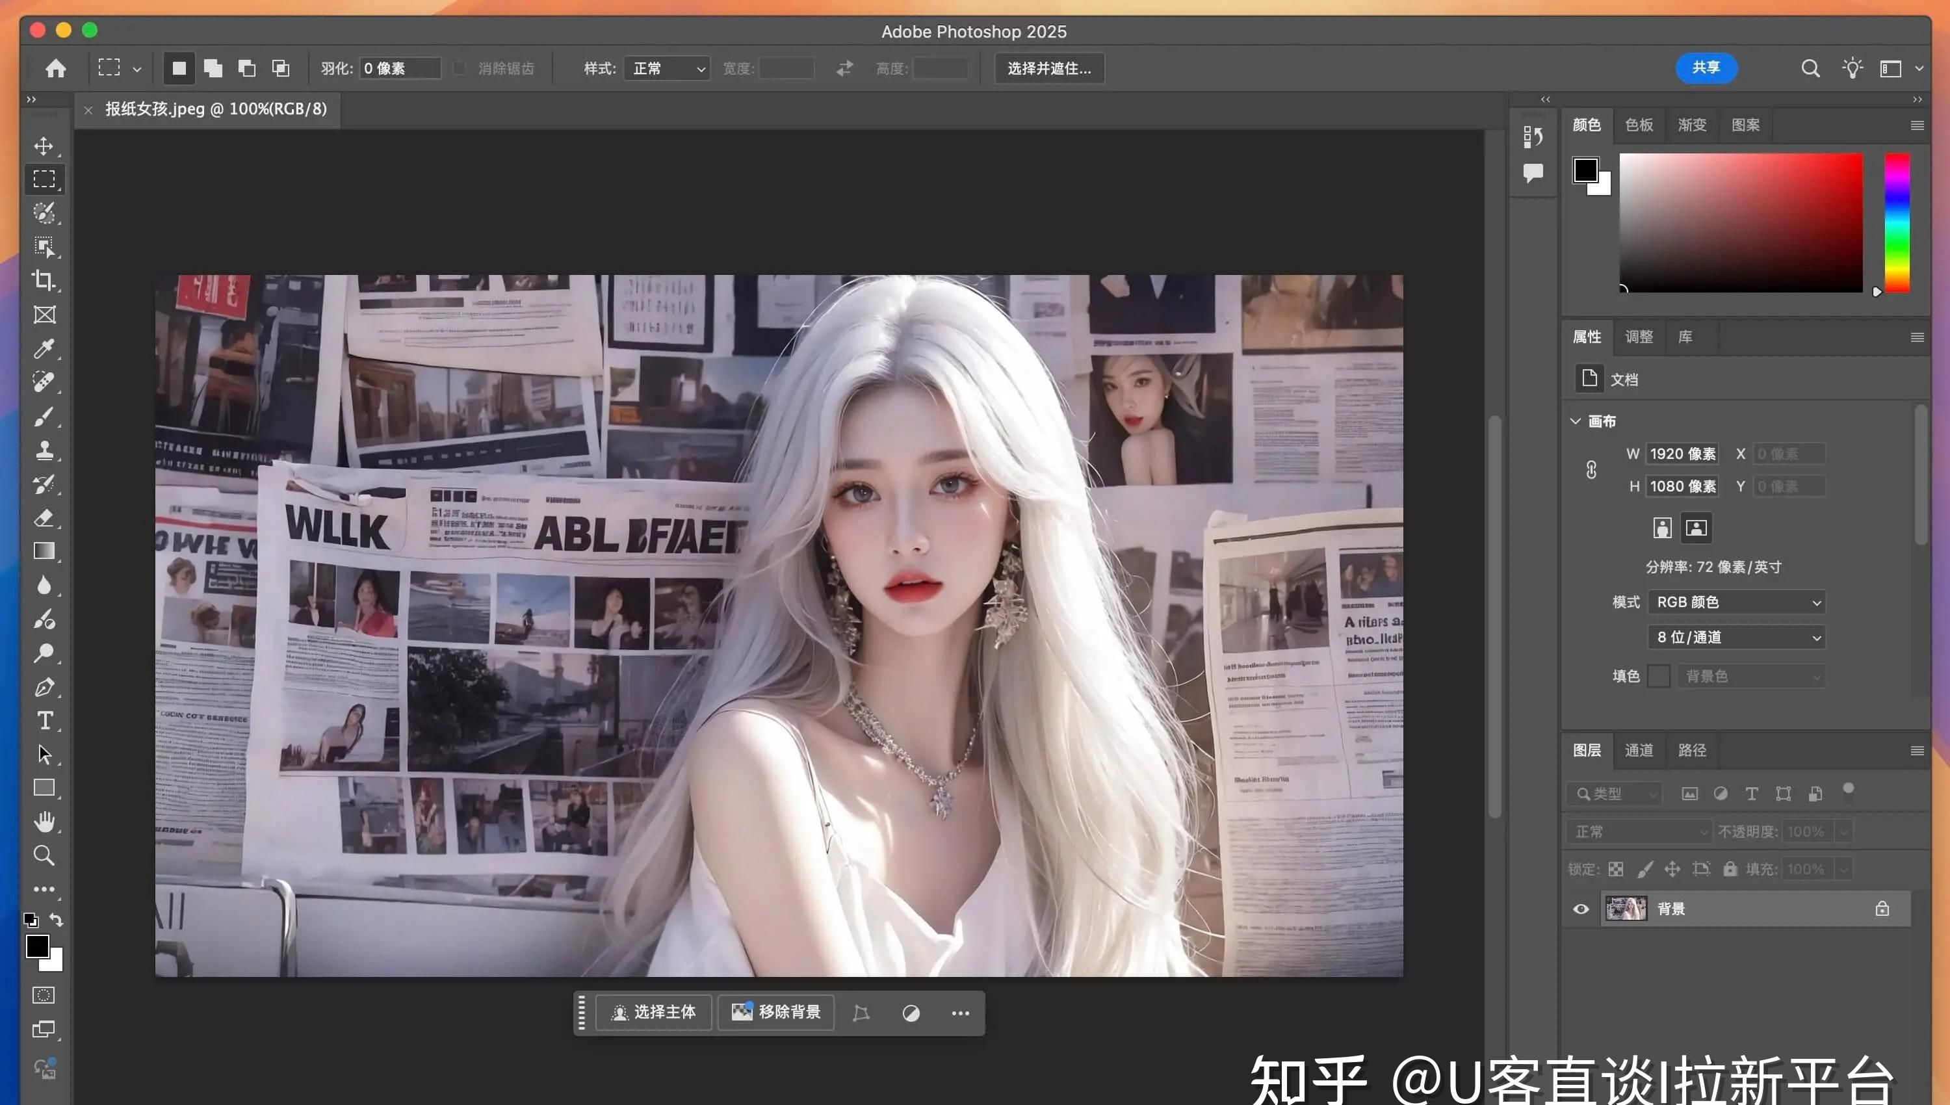This screenshot has width=1950, height=1105.
Task: Open the 样式 style dropdown
Action: coord(667,68)
